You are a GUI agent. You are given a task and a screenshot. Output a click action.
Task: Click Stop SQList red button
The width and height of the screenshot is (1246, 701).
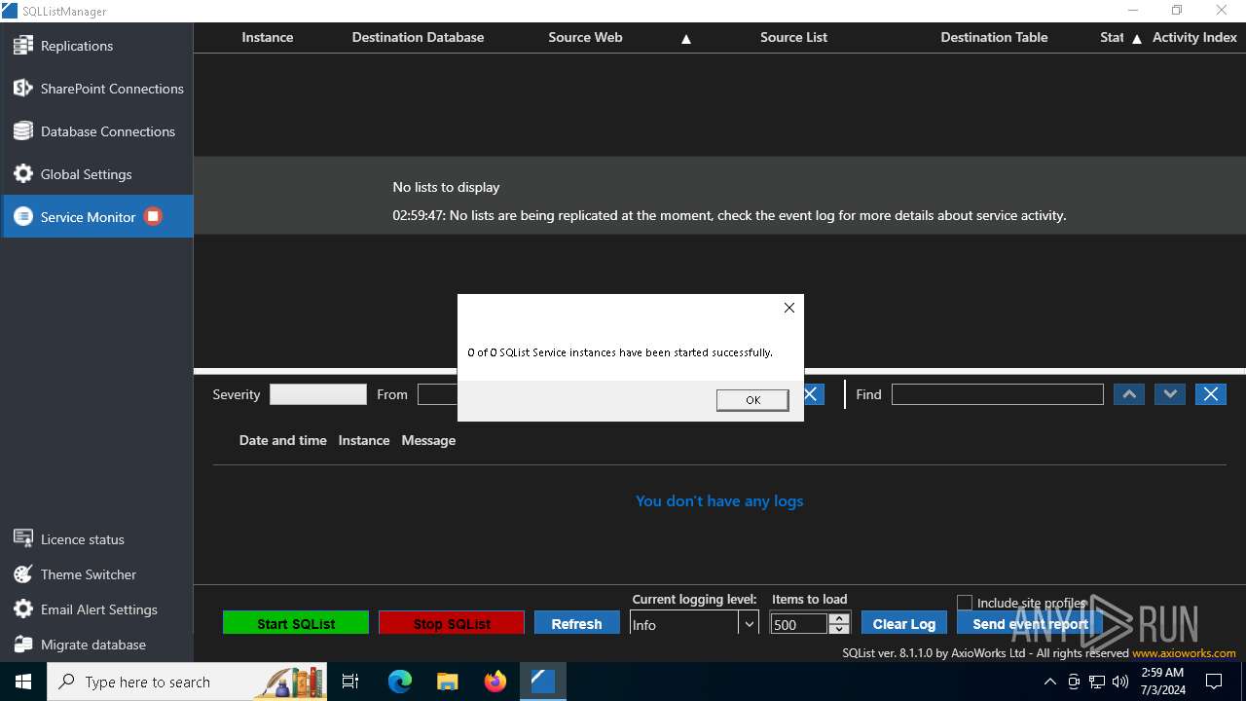pyautogui.click(x=452, y=623)
